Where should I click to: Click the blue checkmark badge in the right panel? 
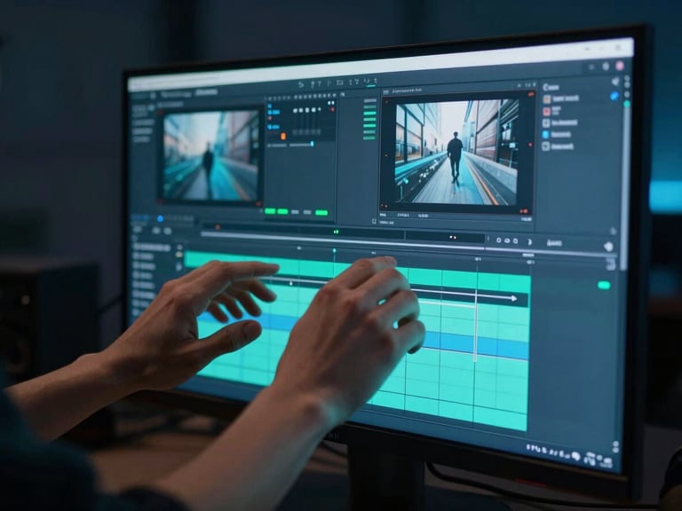coord(615,97)
